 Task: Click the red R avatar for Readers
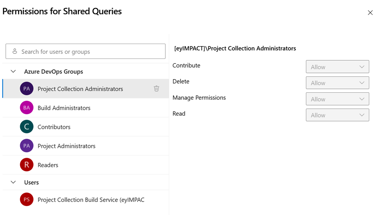pyautogui.click(x=27, y=165)
